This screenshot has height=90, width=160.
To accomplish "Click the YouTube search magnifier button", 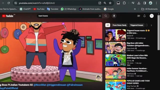I will [106, 16].
